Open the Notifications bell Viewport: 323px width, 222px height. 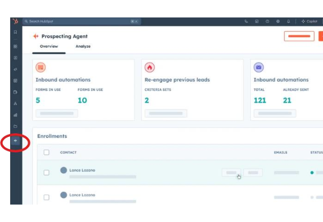point(288,21)
